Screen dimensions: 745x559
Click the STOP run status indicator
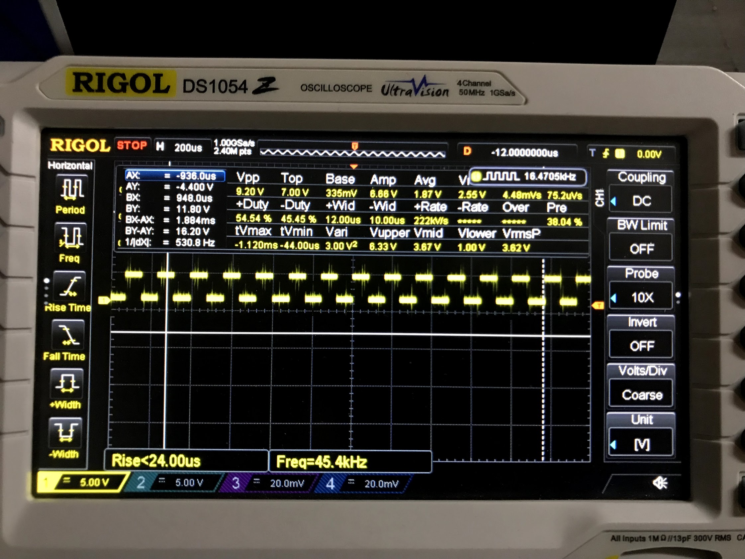click(132, 145)
